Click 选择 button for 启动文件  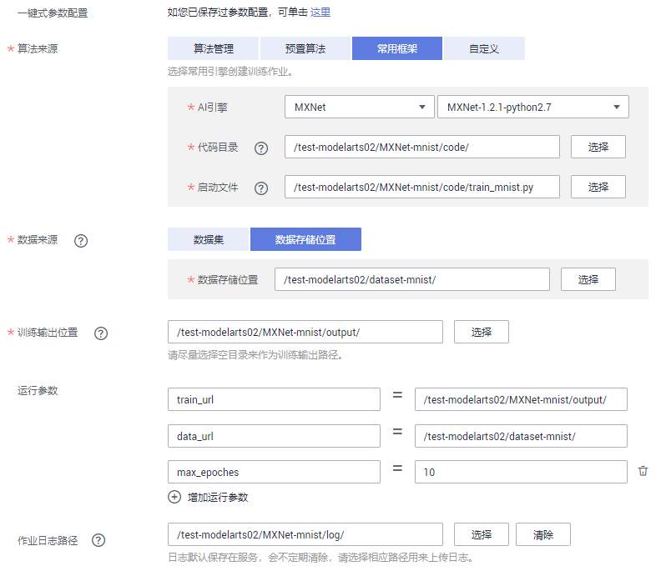point(598,188)
